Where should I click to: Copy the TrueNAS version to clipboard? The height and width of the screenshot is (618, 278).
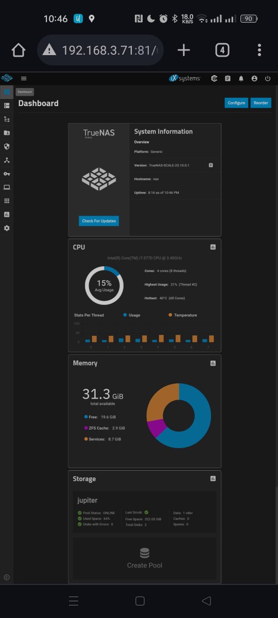tap(211, 165)
